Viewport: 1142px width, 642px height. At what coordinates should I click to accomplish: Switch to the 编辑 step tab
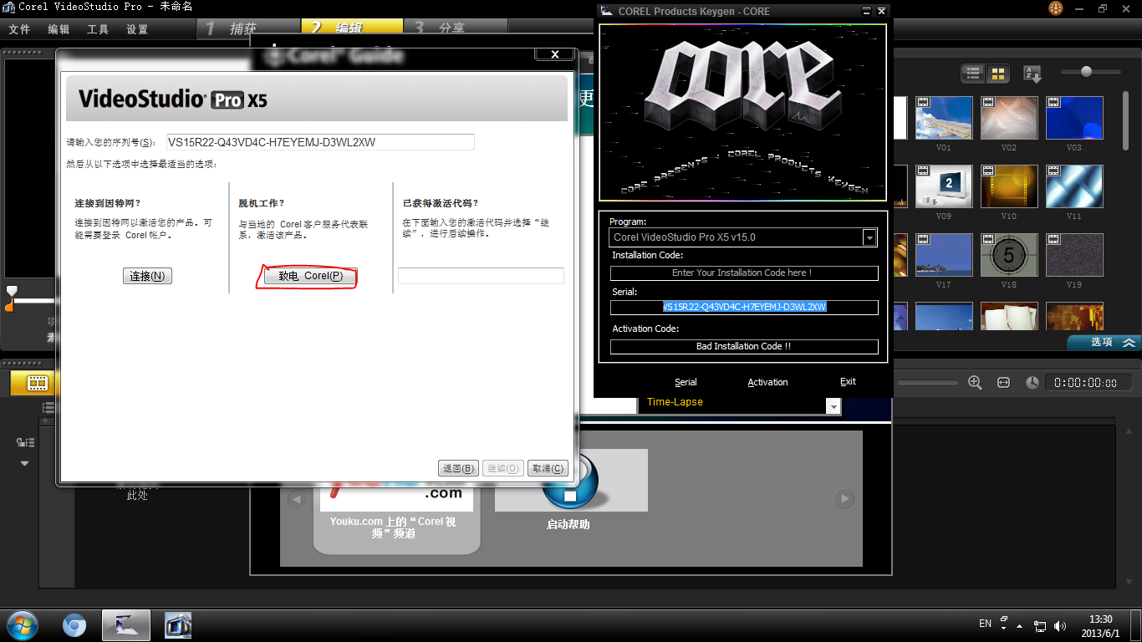[352, 28]
